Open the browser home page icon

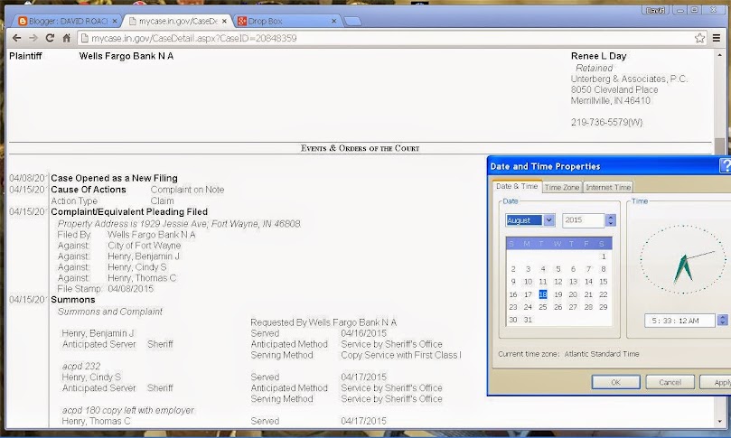pyautogui.click(x=66, y=38)
